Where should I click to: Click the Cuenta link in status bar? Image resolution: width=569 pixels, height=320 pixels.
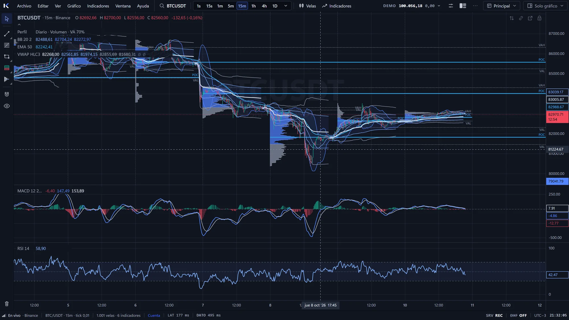point(154,315)
